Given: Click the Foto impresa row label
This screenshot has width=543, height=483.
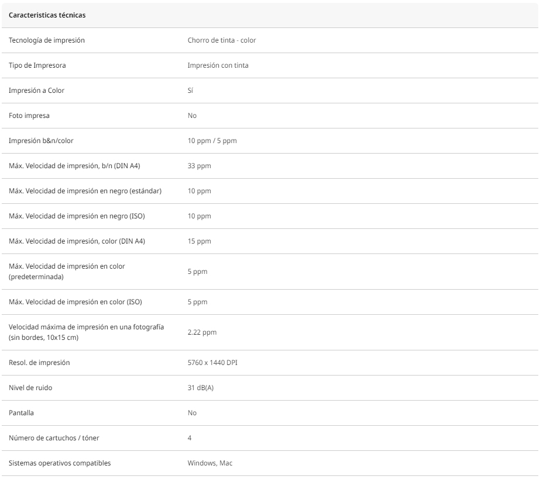Looking at the screenshot, I should pos(29,116).
